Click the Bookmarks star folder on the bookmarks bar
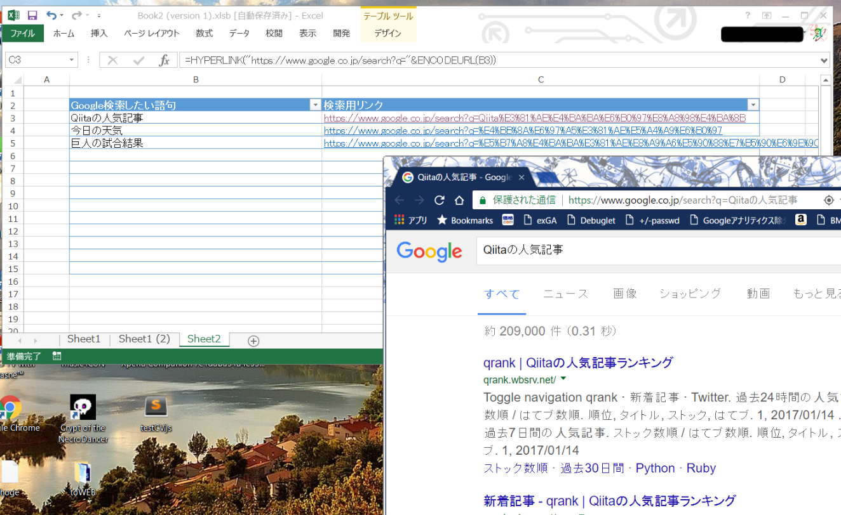Image resolution: width=841 pixels, height=515 pixels. click(x=464, y=220)
